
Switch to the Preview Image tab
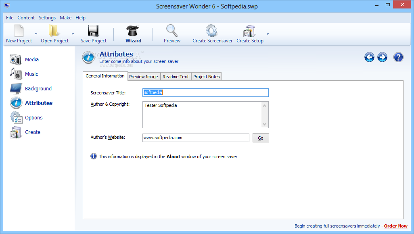[143, 77]
